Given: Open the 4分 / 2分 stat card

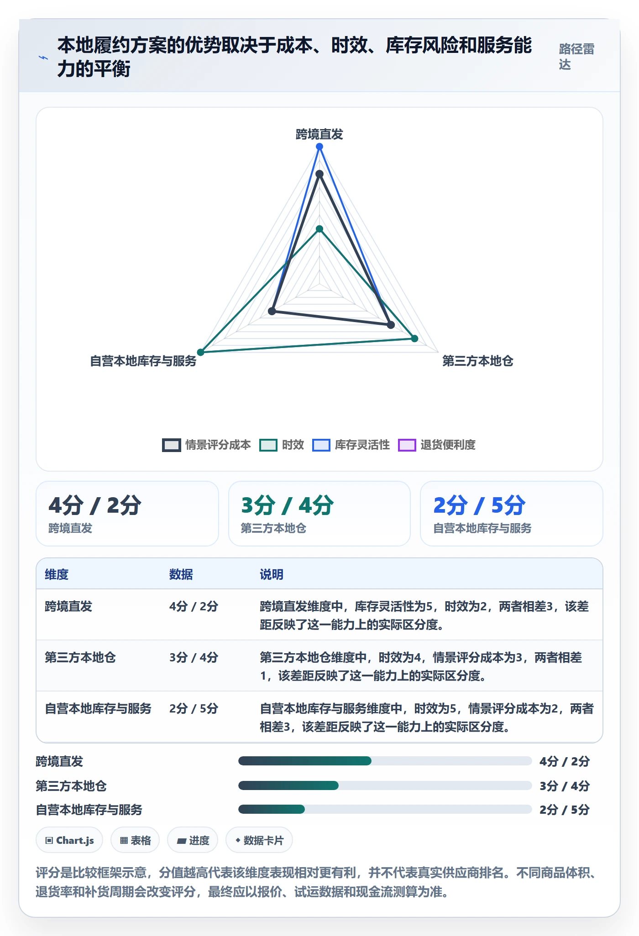Looking at the screenshot, I should [x=127, y=514].
